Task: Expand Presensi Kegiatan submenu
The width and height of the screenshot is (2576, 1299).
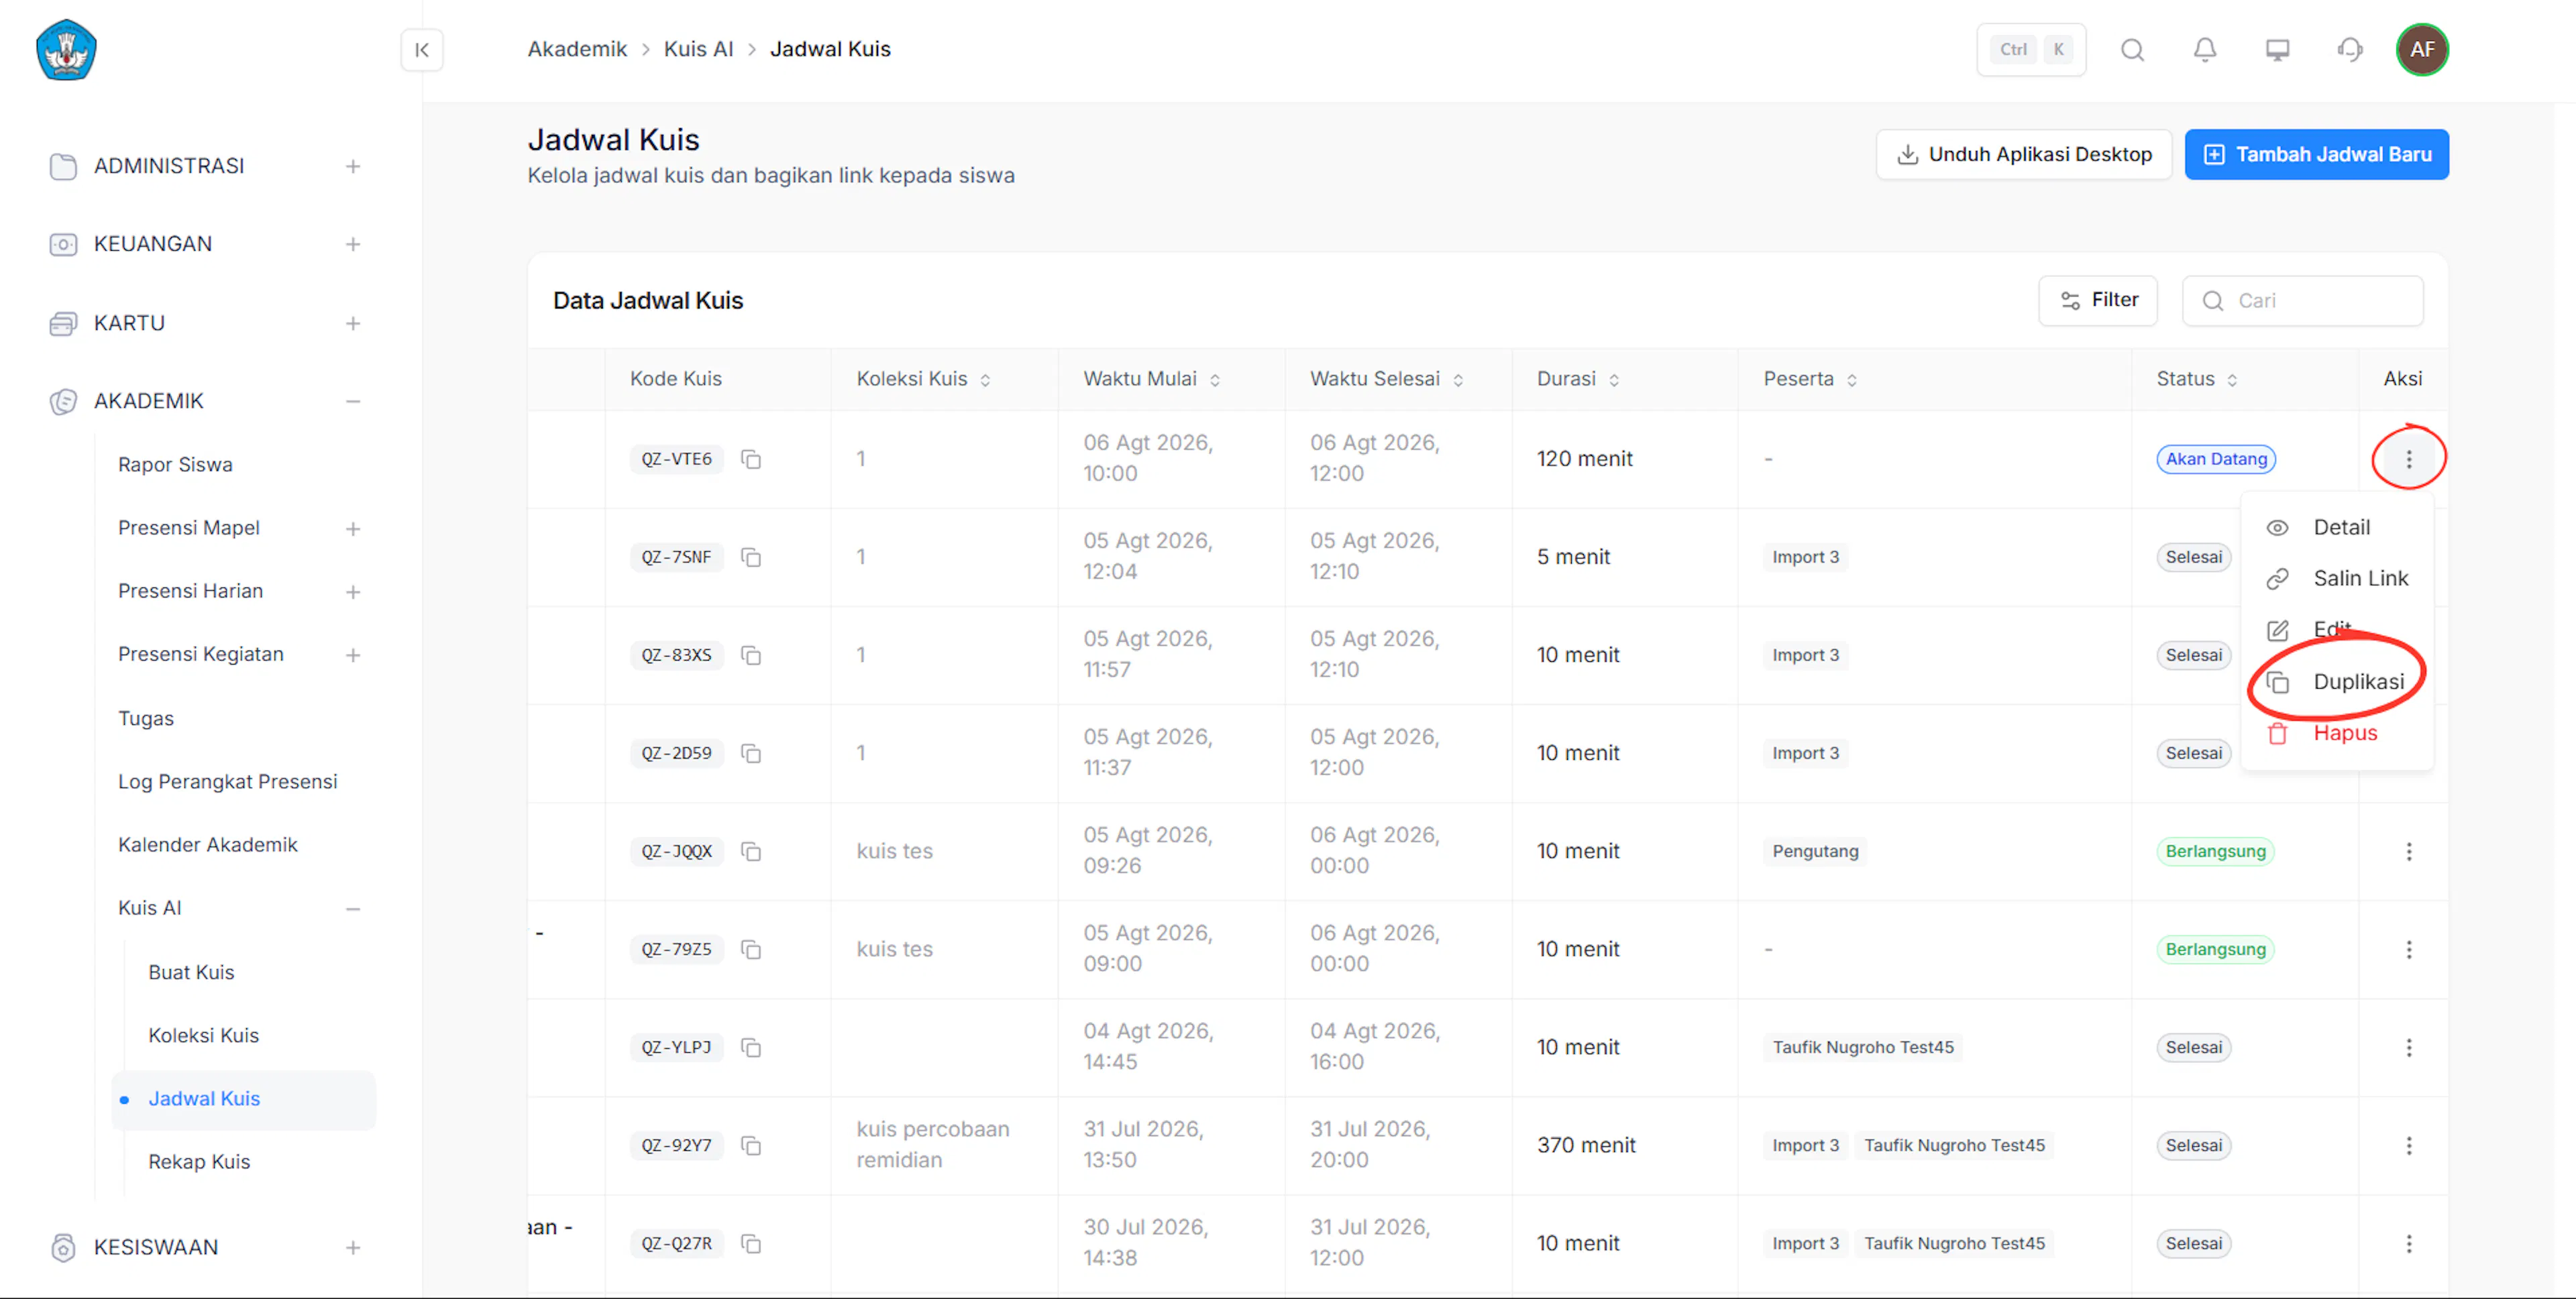Action: [x=353, y=655]
